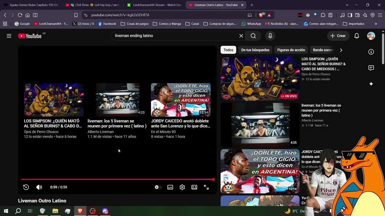Open sidebar title liveman: los 5 liveman
Viewport: 385px width, 216px height.
321,110
